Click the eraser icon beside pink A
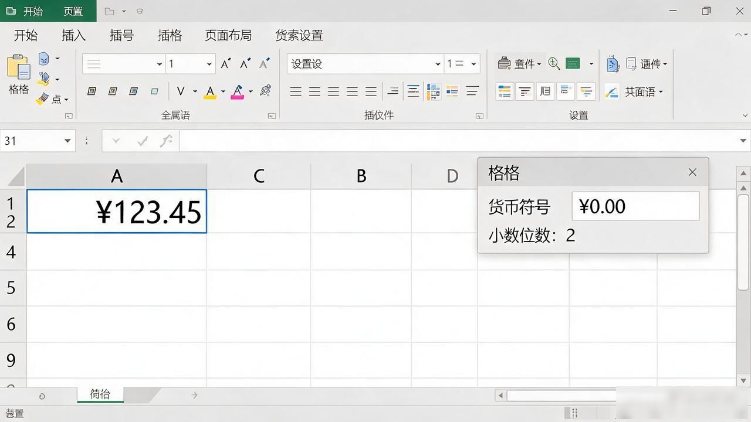751x422 pixels. pyautogui.click(x=265, y=91)
